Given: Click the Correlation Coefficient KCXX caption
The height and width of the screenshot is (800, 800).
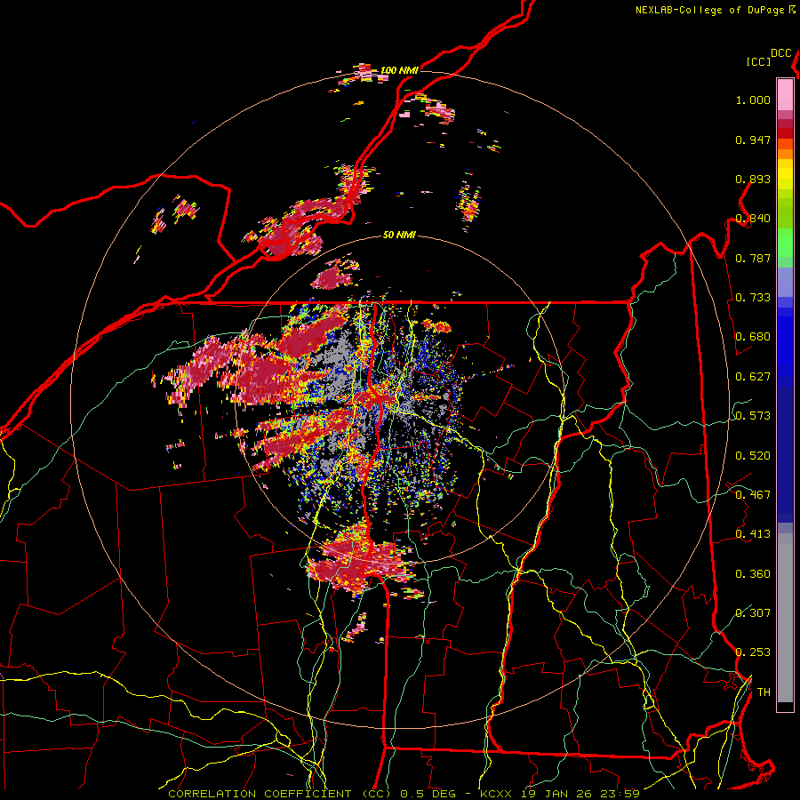Looking at the screenshot, I should [x=404, y=794].
